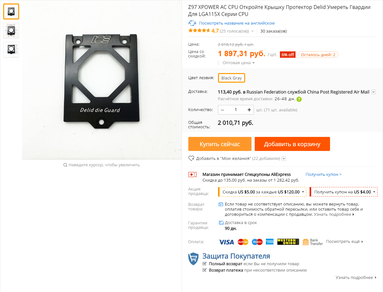Increase quantity with the plus button
This screenshot has width=383, height=292.
(249, 110)
